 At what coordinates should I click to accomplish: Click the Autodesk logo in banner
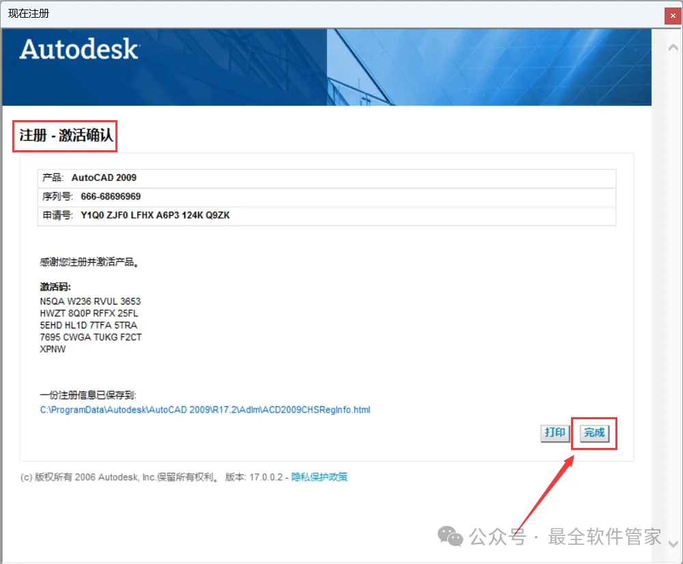(79, 48)
